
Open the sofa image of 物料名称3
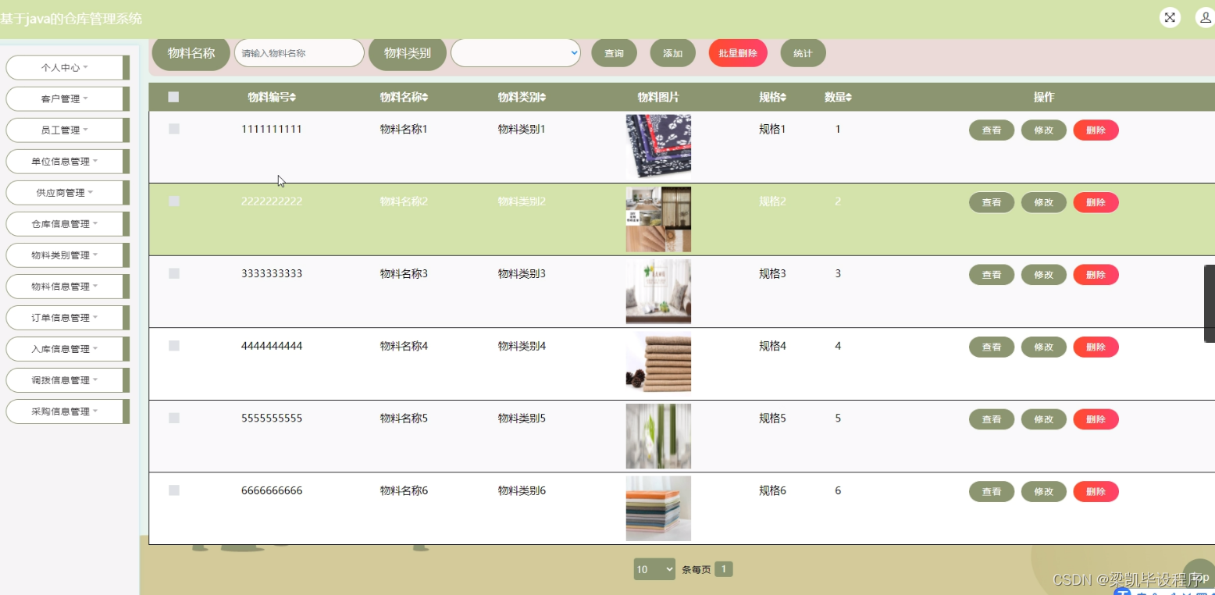click(x=658, y=291)
